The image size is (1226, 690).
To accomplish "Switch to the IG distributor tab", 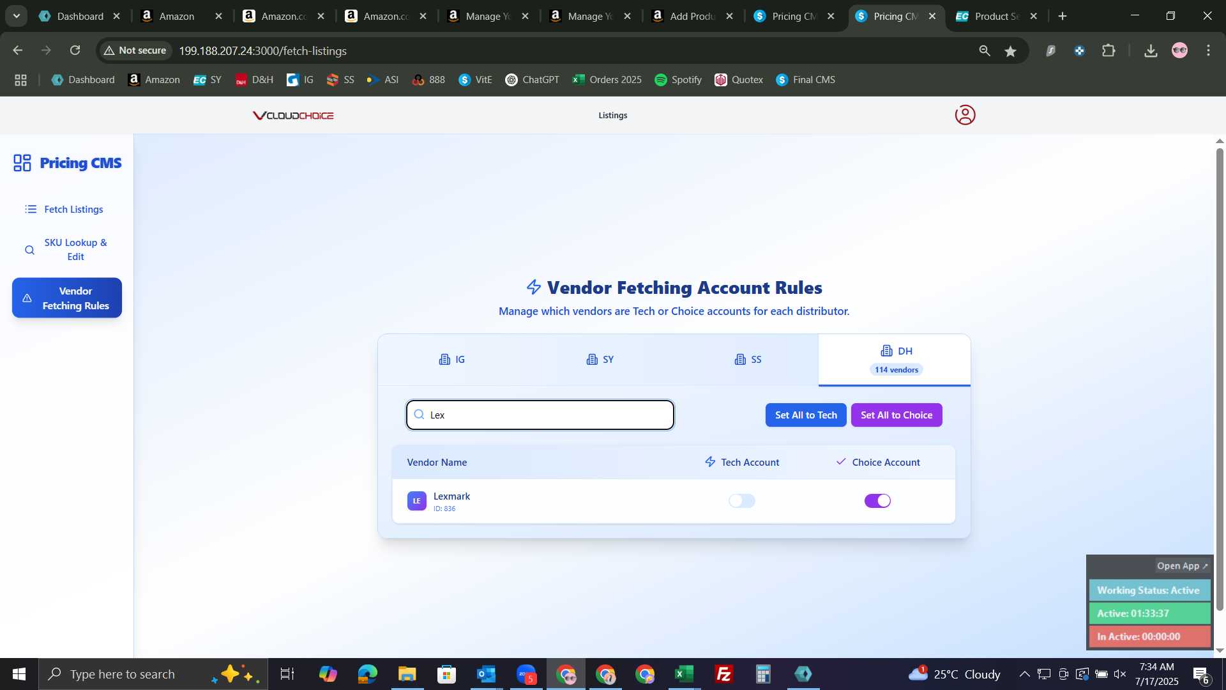I will click(452, 360).
